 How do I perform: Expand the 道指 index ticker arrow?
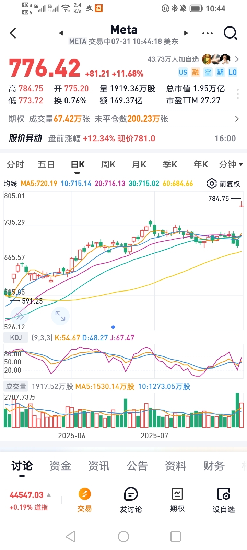(49, 495)
